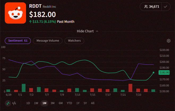The height and width of the screenshot is (111, 175).
Task: Click the Past Month label
Action: pos(66,22)
